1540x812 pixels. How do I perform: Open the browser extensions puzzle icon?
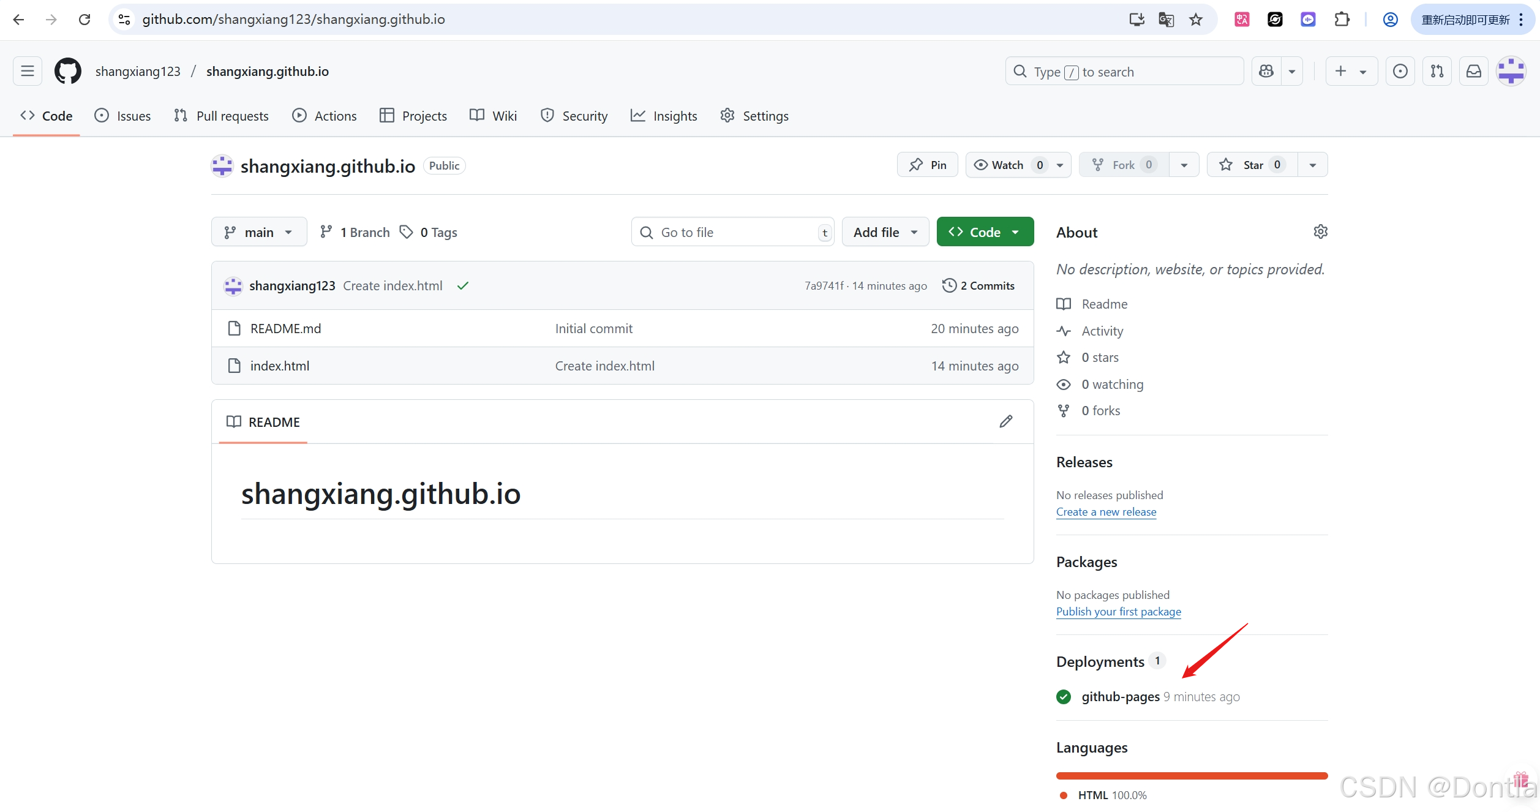pyautogui.click(x=1341, y=20)
